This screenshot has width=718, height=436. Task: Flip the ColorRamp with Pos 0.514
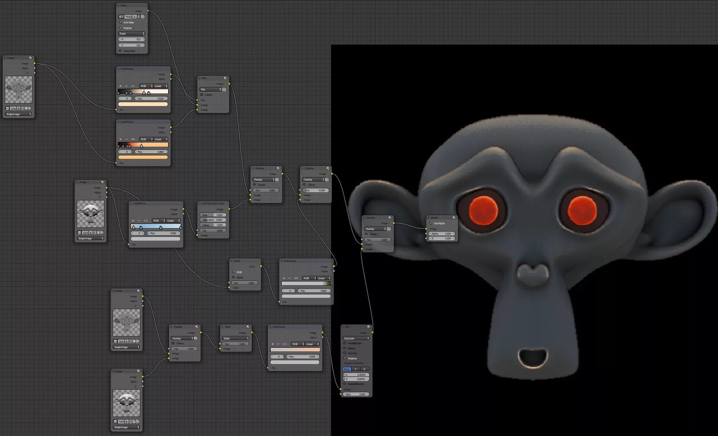pyautogui.click(x=133, y=86)
